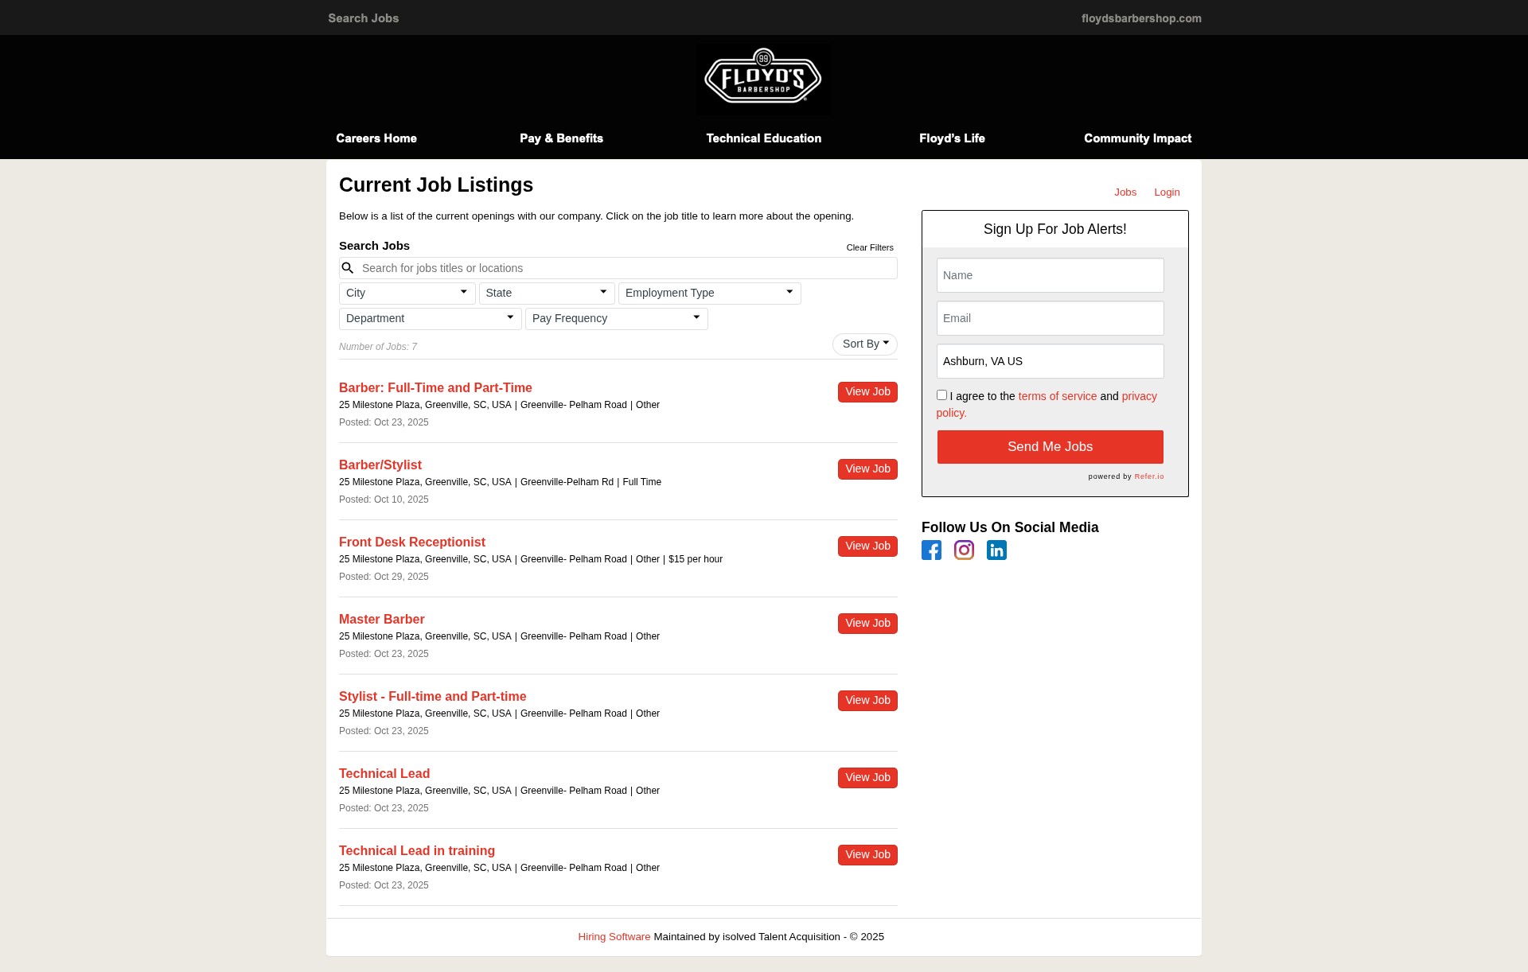Open the Barber/Stylist job title
Image resolution: width=1528 pixels, height=972 pixels.
point(380,465)
